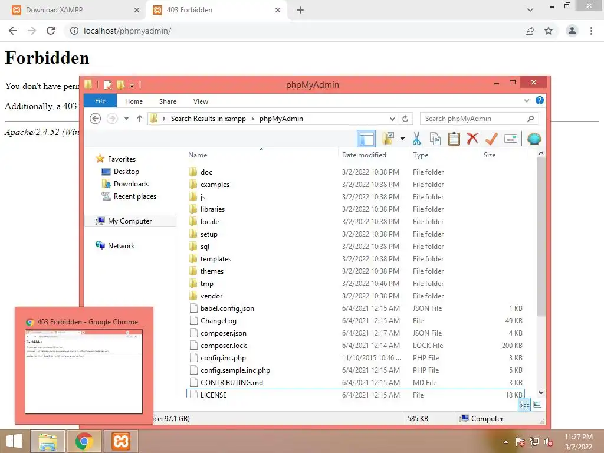Click the Paste clipboard icon in Explorer toolbar

(x=454, y=139)
